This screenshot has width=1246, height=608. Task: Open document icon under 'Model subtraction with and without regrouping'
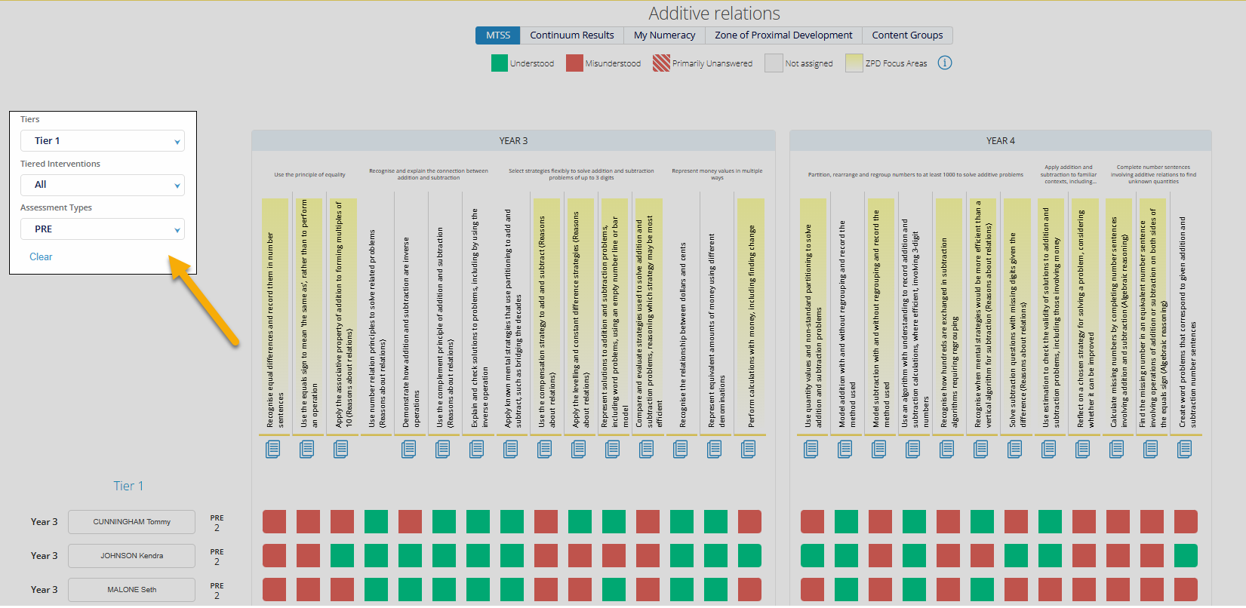coord(879,449)
